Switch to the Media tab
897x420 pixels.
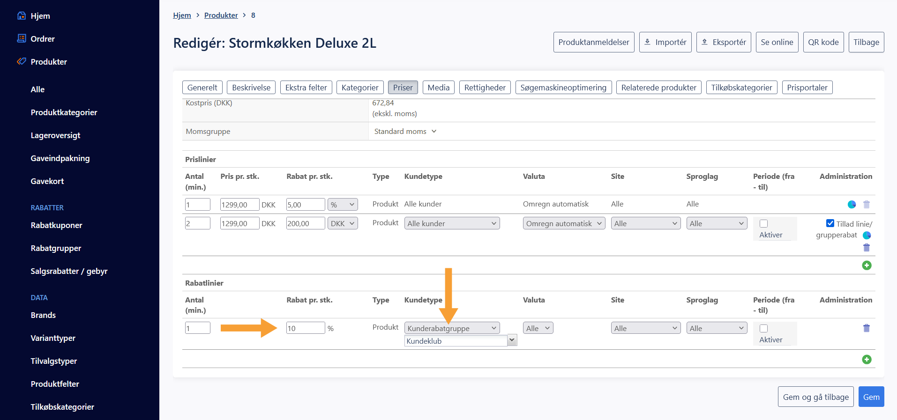(438, 88)
